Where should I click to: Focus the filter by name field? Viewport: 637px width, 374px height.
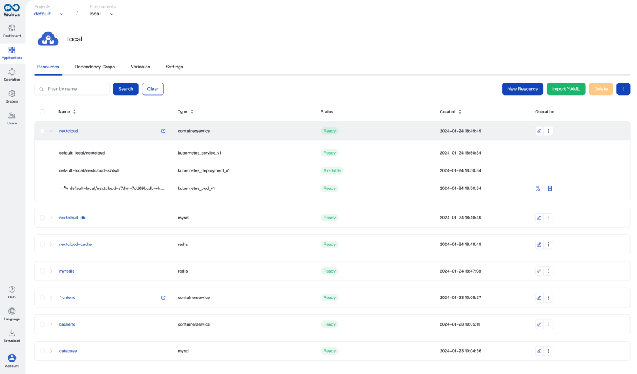tap(72, 89)
